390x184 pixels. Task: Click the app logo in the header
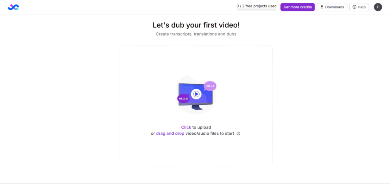(x=13, y=7)
